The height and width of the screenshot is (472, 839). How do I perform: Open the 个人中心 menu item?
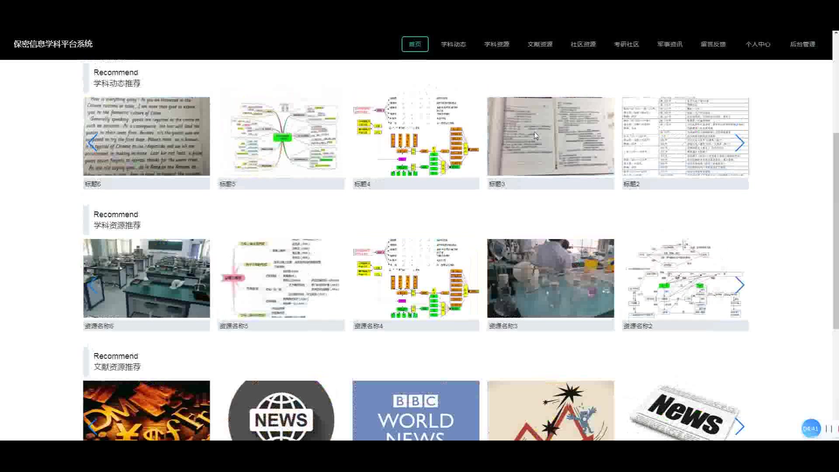(x=758, y=44)
